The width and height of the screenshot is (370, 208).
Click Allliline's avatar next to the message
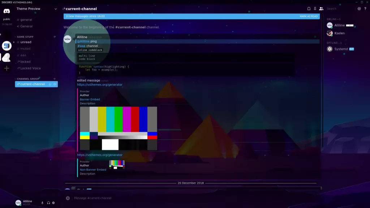68,39
